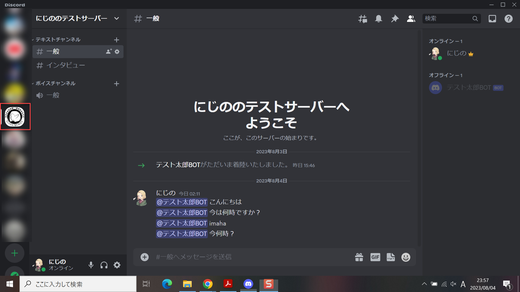
Task: Open the emoji picker
Action: click(406, 257)
